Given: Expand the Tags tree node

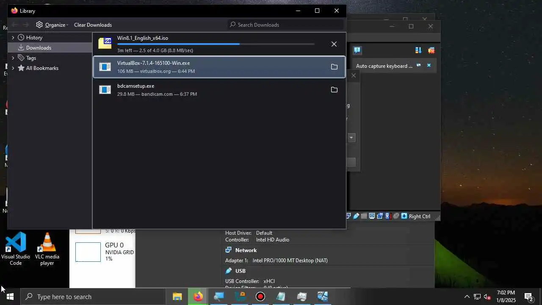Looking at the screenshot, I should click(x=13, y=58).
